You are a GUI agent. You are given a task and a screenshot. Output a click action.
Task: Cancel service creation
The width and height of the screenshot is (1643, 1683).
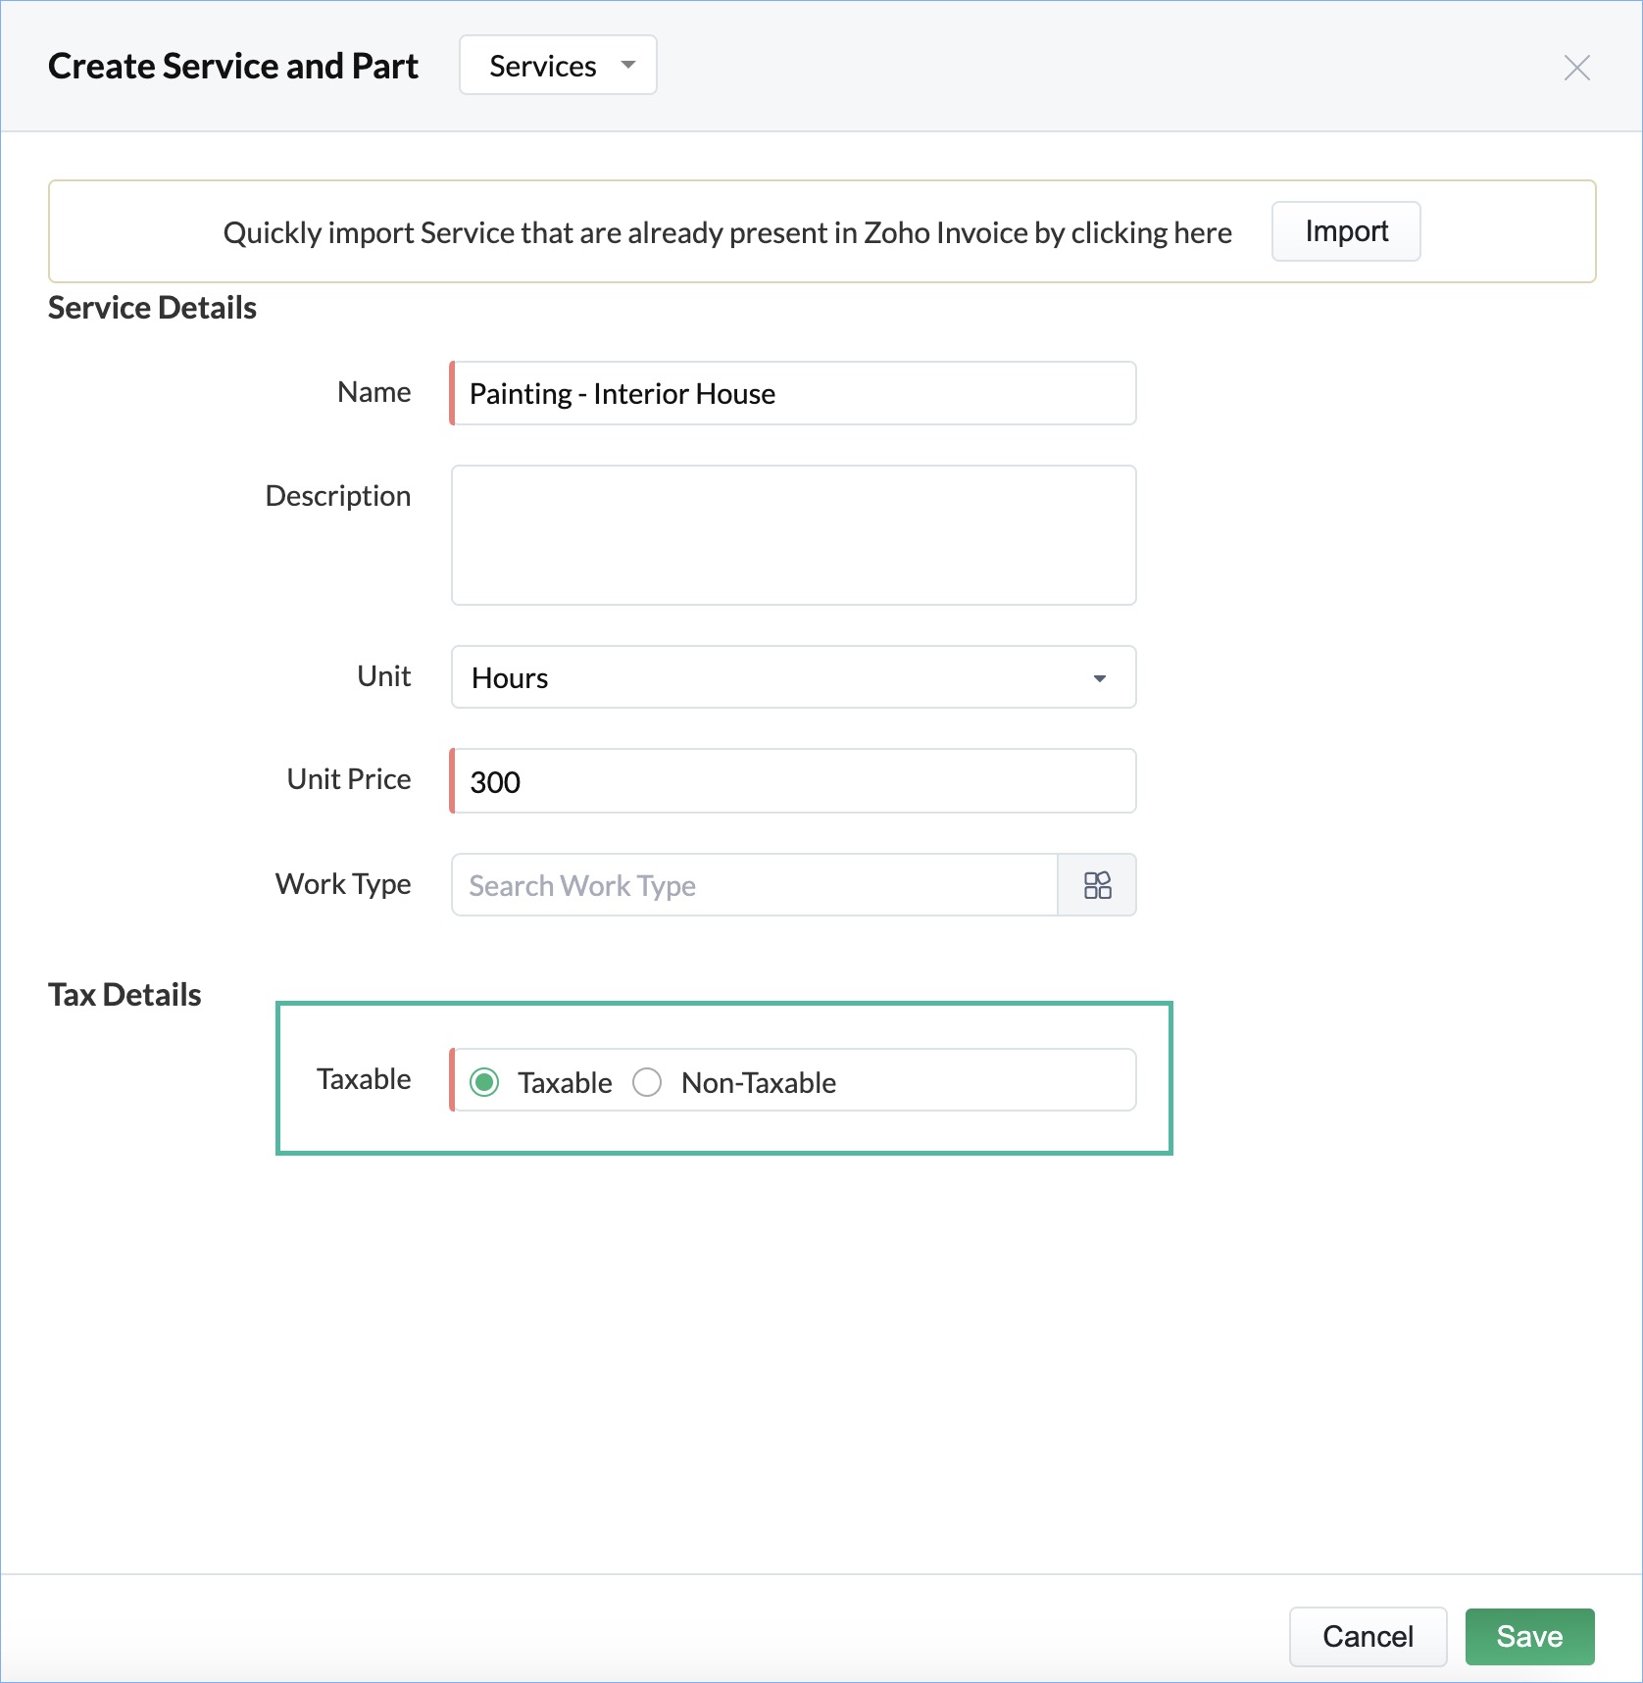tap(1368, 1636)
